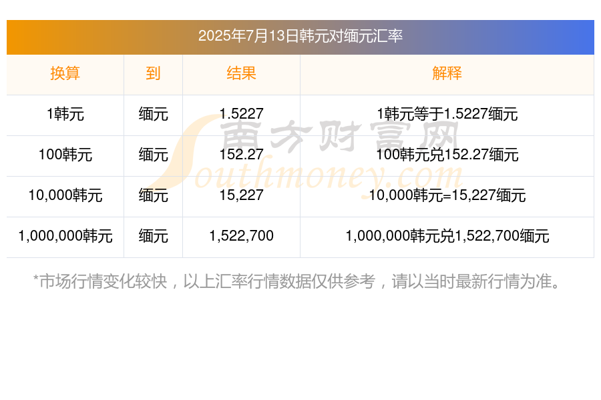
Task: Click the result value '152.27'
Action: pos(241,154)
